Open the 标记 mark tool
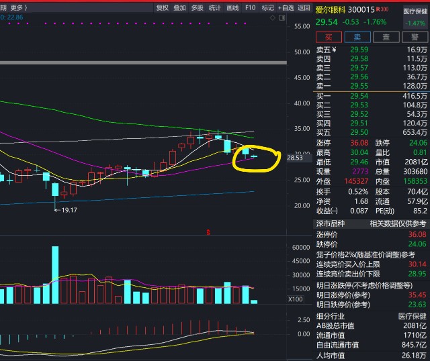430x361 pixels. 267,8
